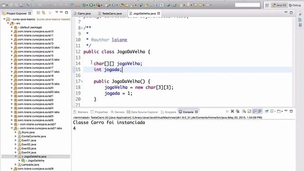
Task: Click the New wizard icon in main toolbar
Action: pos(4,5)
